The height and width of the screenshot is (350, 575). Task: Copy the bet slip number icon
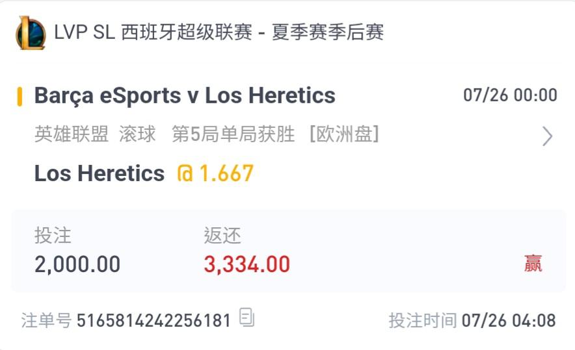[247, 317]
